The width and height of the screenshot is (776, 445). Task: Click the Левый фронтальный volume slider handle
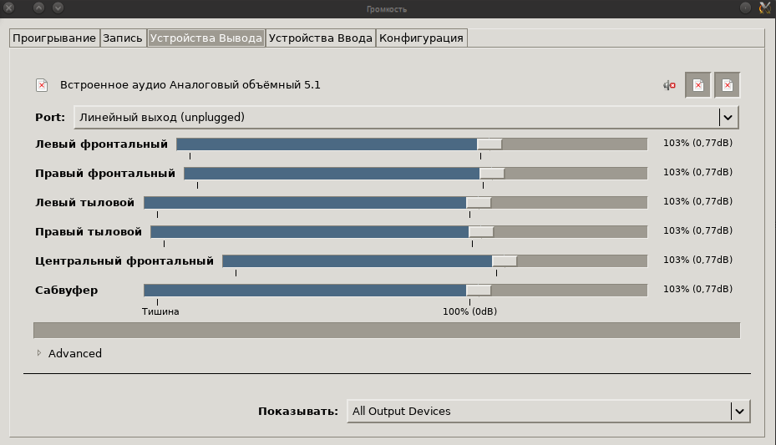[489, 144]
